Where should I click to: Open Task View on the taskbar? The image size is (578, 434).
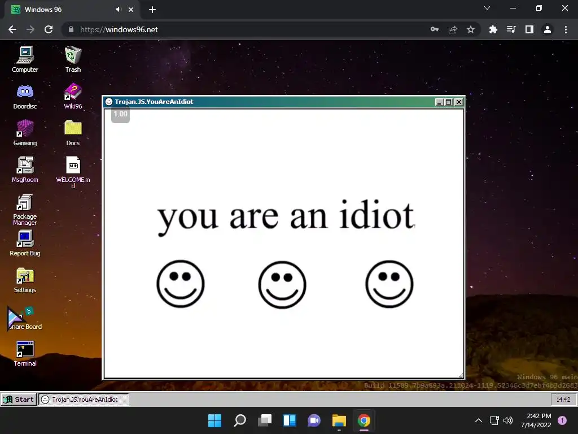265,420
